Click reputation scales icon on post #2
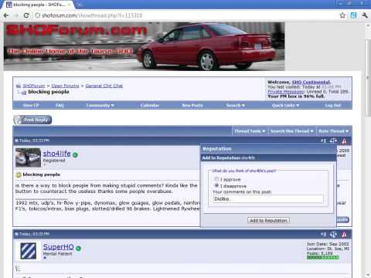 coord(333,234)
